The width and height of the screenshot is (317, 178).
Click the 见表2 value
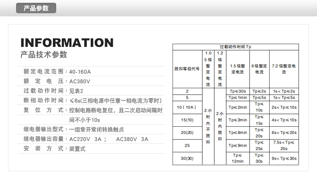76,91
